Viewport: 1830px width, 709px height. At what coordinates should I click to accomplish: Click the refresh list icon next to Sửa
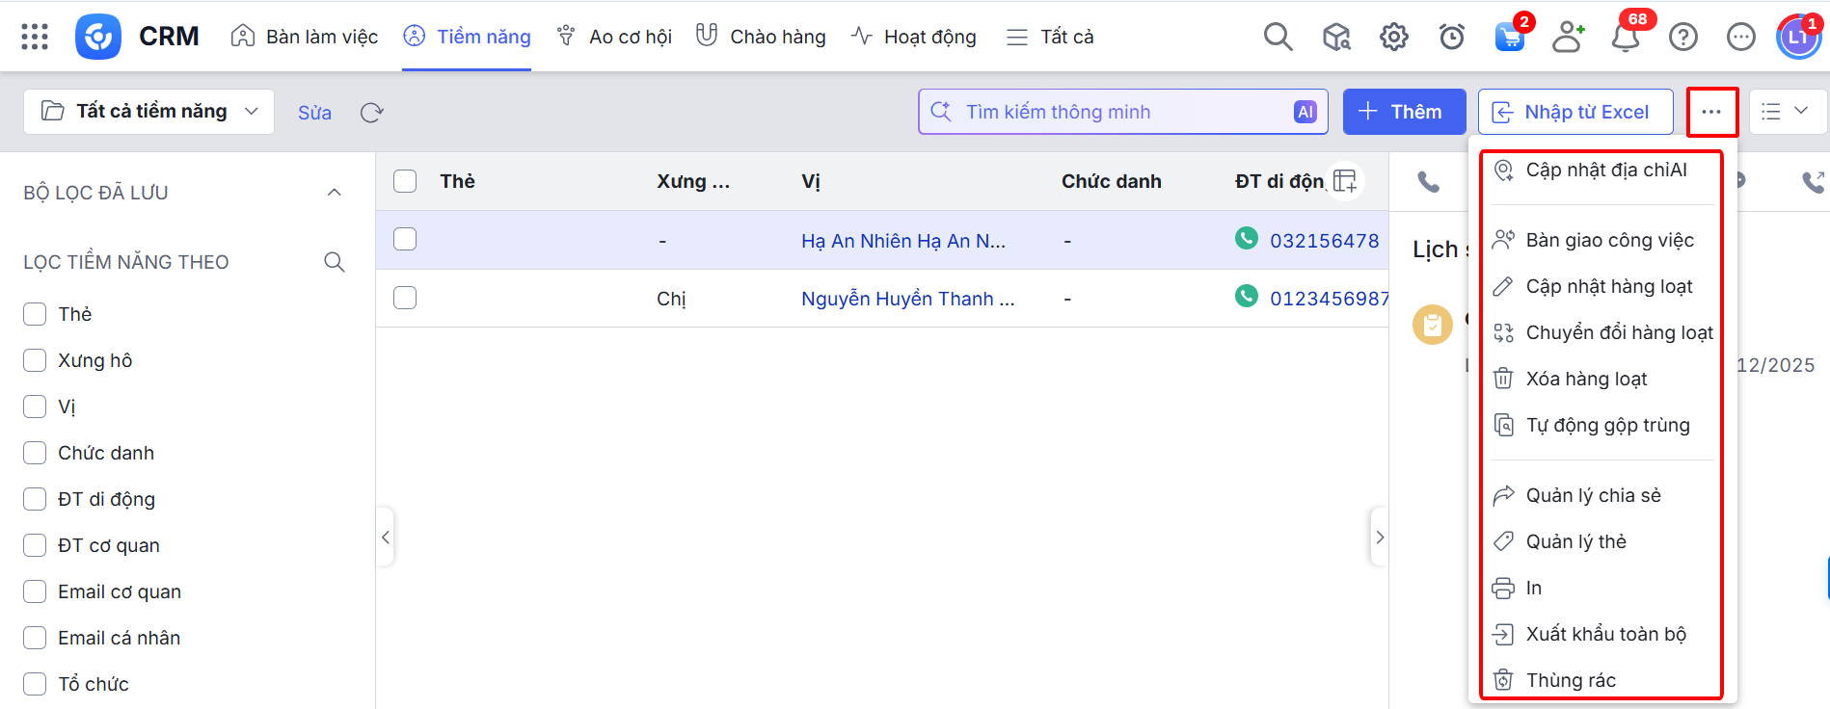coord(371,113)
